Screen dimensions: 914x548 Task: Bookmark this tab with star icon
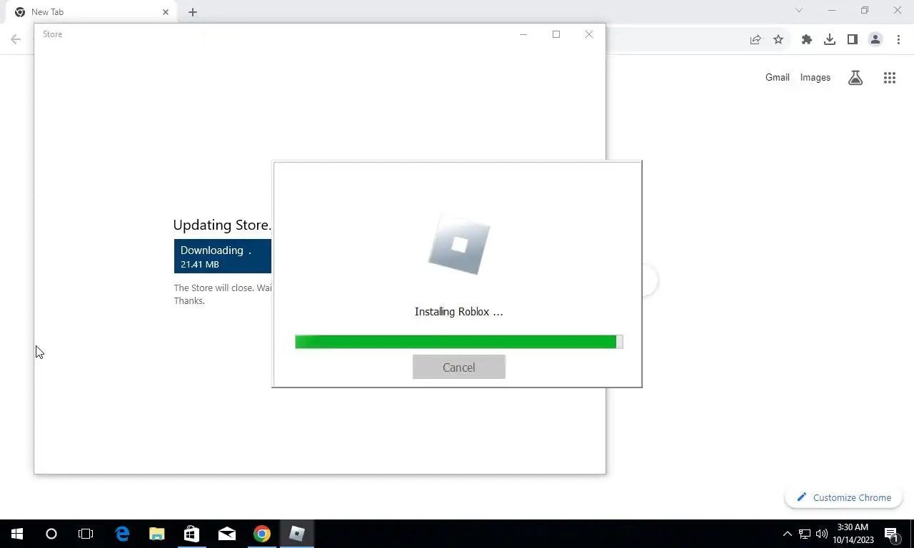[778, 40]
